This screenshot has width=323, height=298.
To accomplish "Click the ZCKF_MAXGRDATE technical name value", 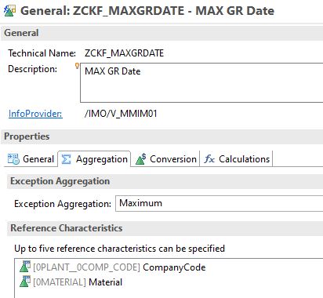I will 124,53.
